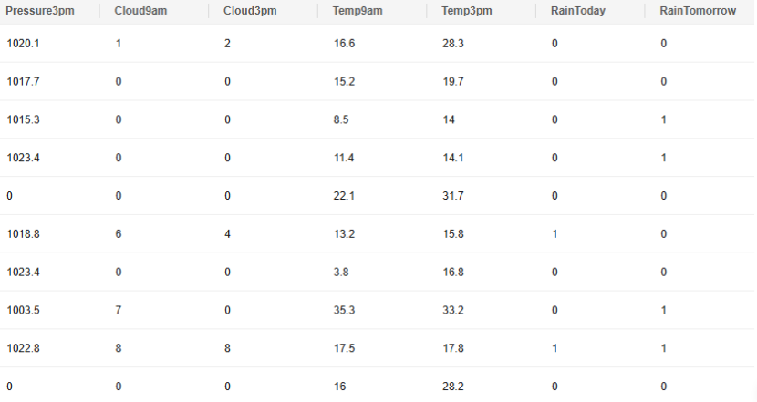
Task: Select the 1015.3 pressure value
Action: click(23, 120)
